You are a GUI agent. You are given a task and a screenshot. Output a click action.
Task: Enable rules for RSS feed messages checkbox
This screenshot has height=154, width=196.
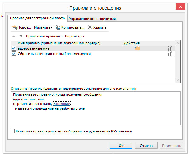(13, 131)
